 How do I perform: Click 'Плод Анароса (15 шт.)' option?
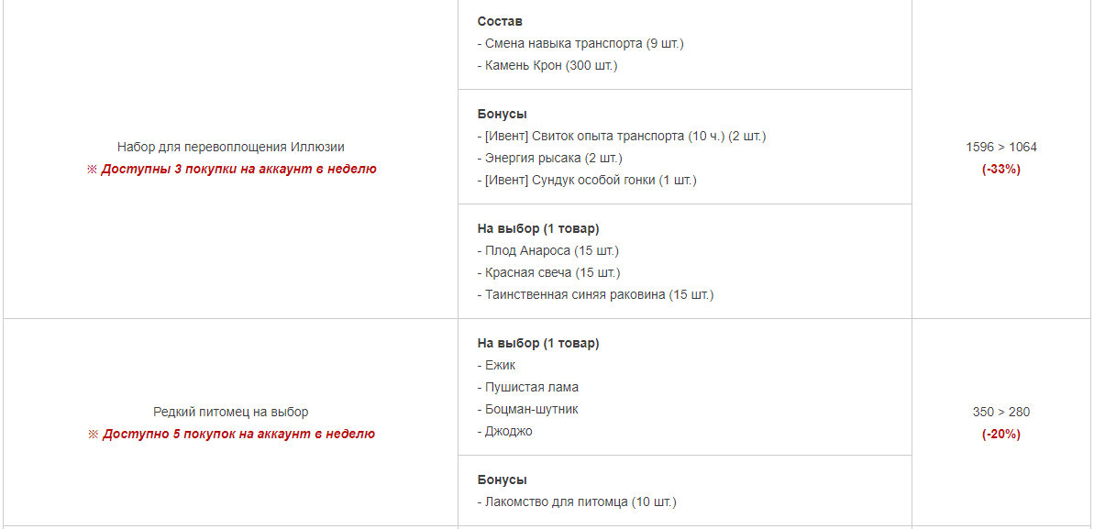(548, 250)
